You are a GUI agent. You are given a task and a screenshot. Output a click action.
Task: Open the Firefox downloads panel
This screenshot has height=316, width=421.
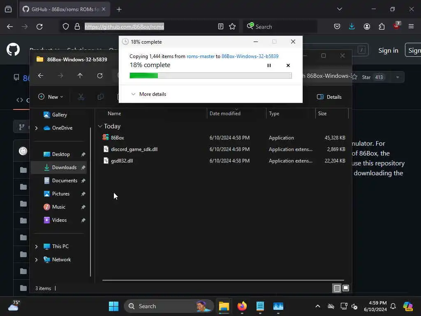[x=352, y=26]
